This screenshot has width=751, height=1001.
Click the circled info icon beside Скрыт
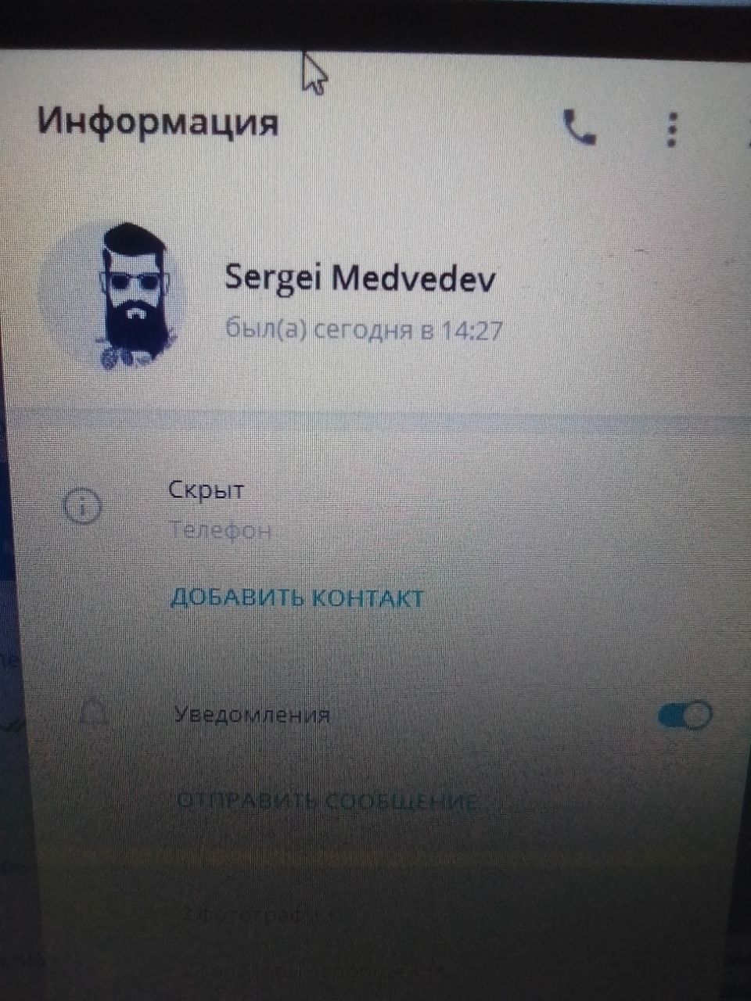tap(82, 508)
